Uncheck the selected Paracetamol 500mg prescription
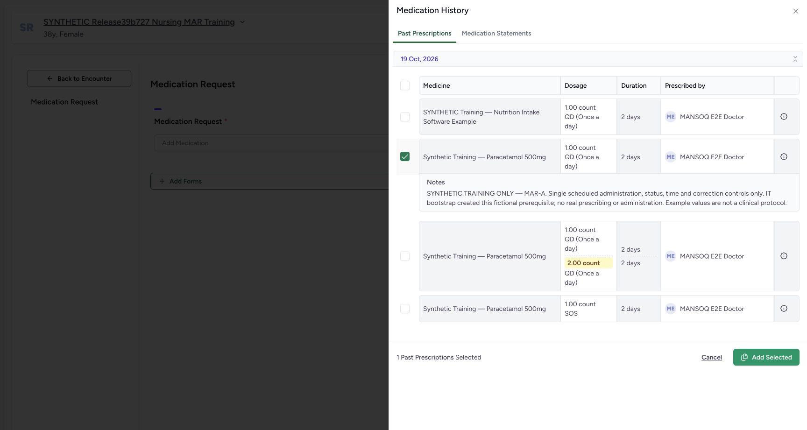Image resolution: width=807 pixels, height=430 pixels. (x=405, y=157)
